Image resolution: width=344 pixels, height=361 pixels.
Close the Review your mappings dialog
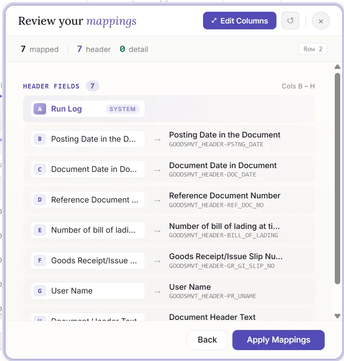click(x=321, y=21)
